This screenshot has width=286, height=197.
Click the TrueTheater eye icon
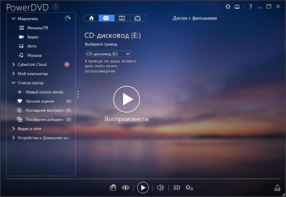[x=126, y=187]
